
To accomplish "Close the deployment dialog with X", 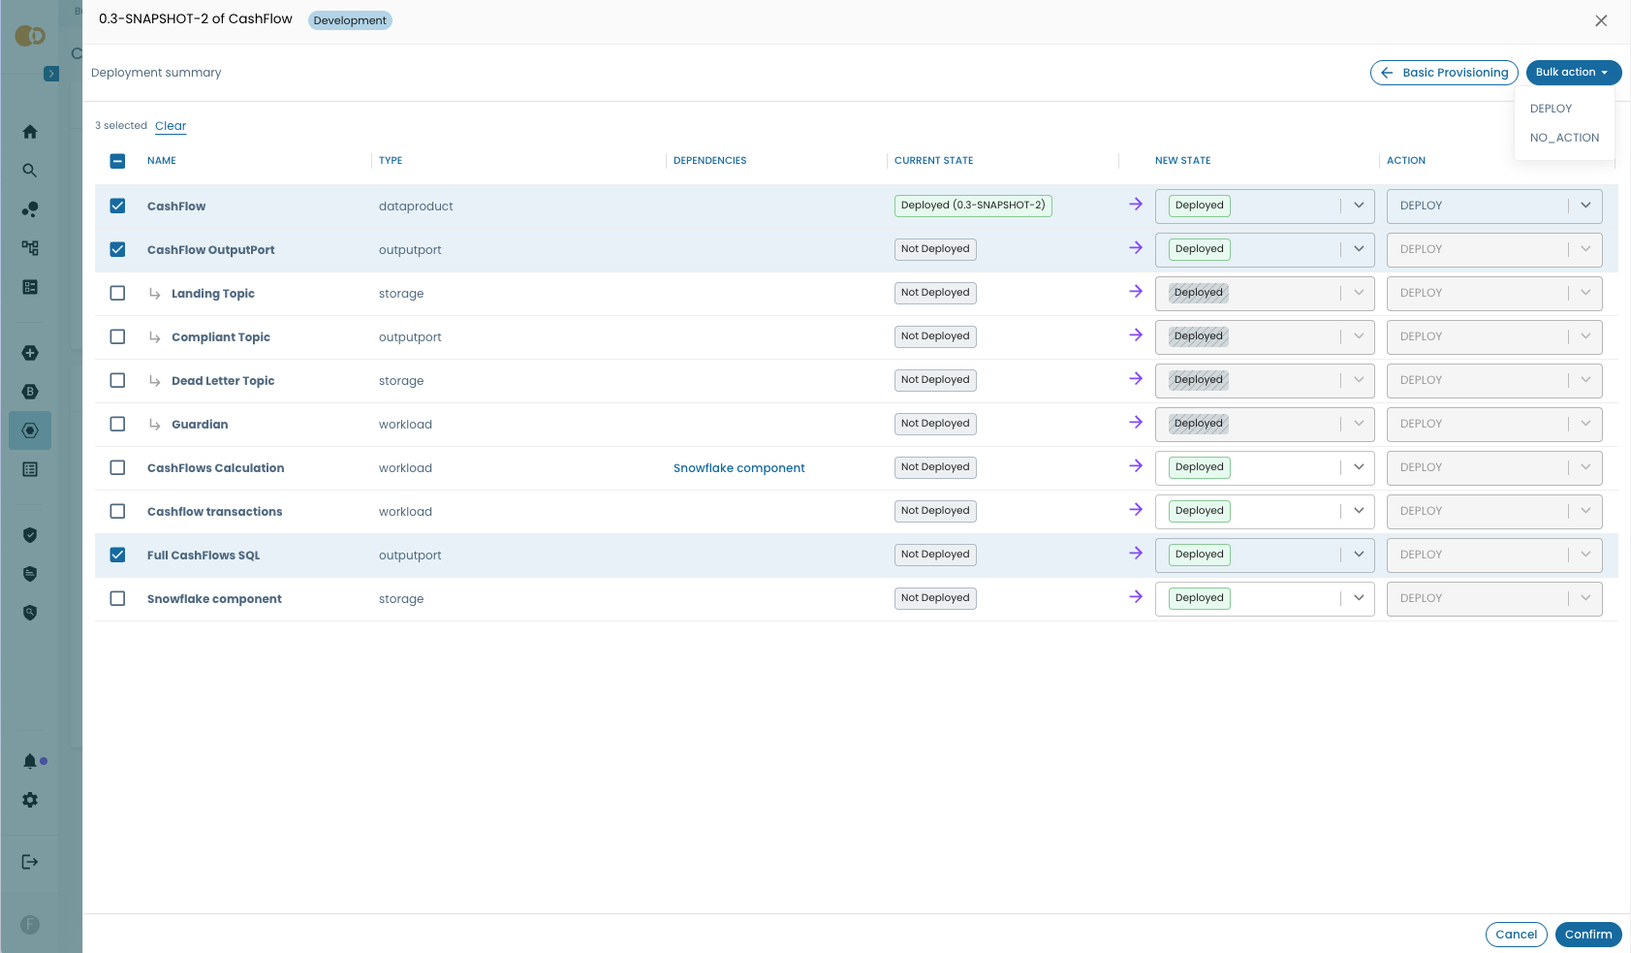I will 1601,20.
